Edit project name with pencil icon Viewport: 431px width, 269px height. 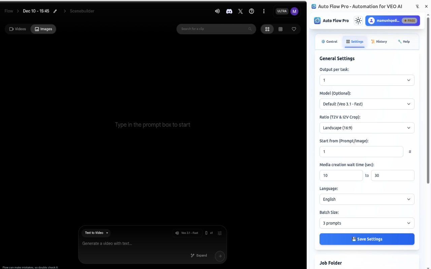55,11
